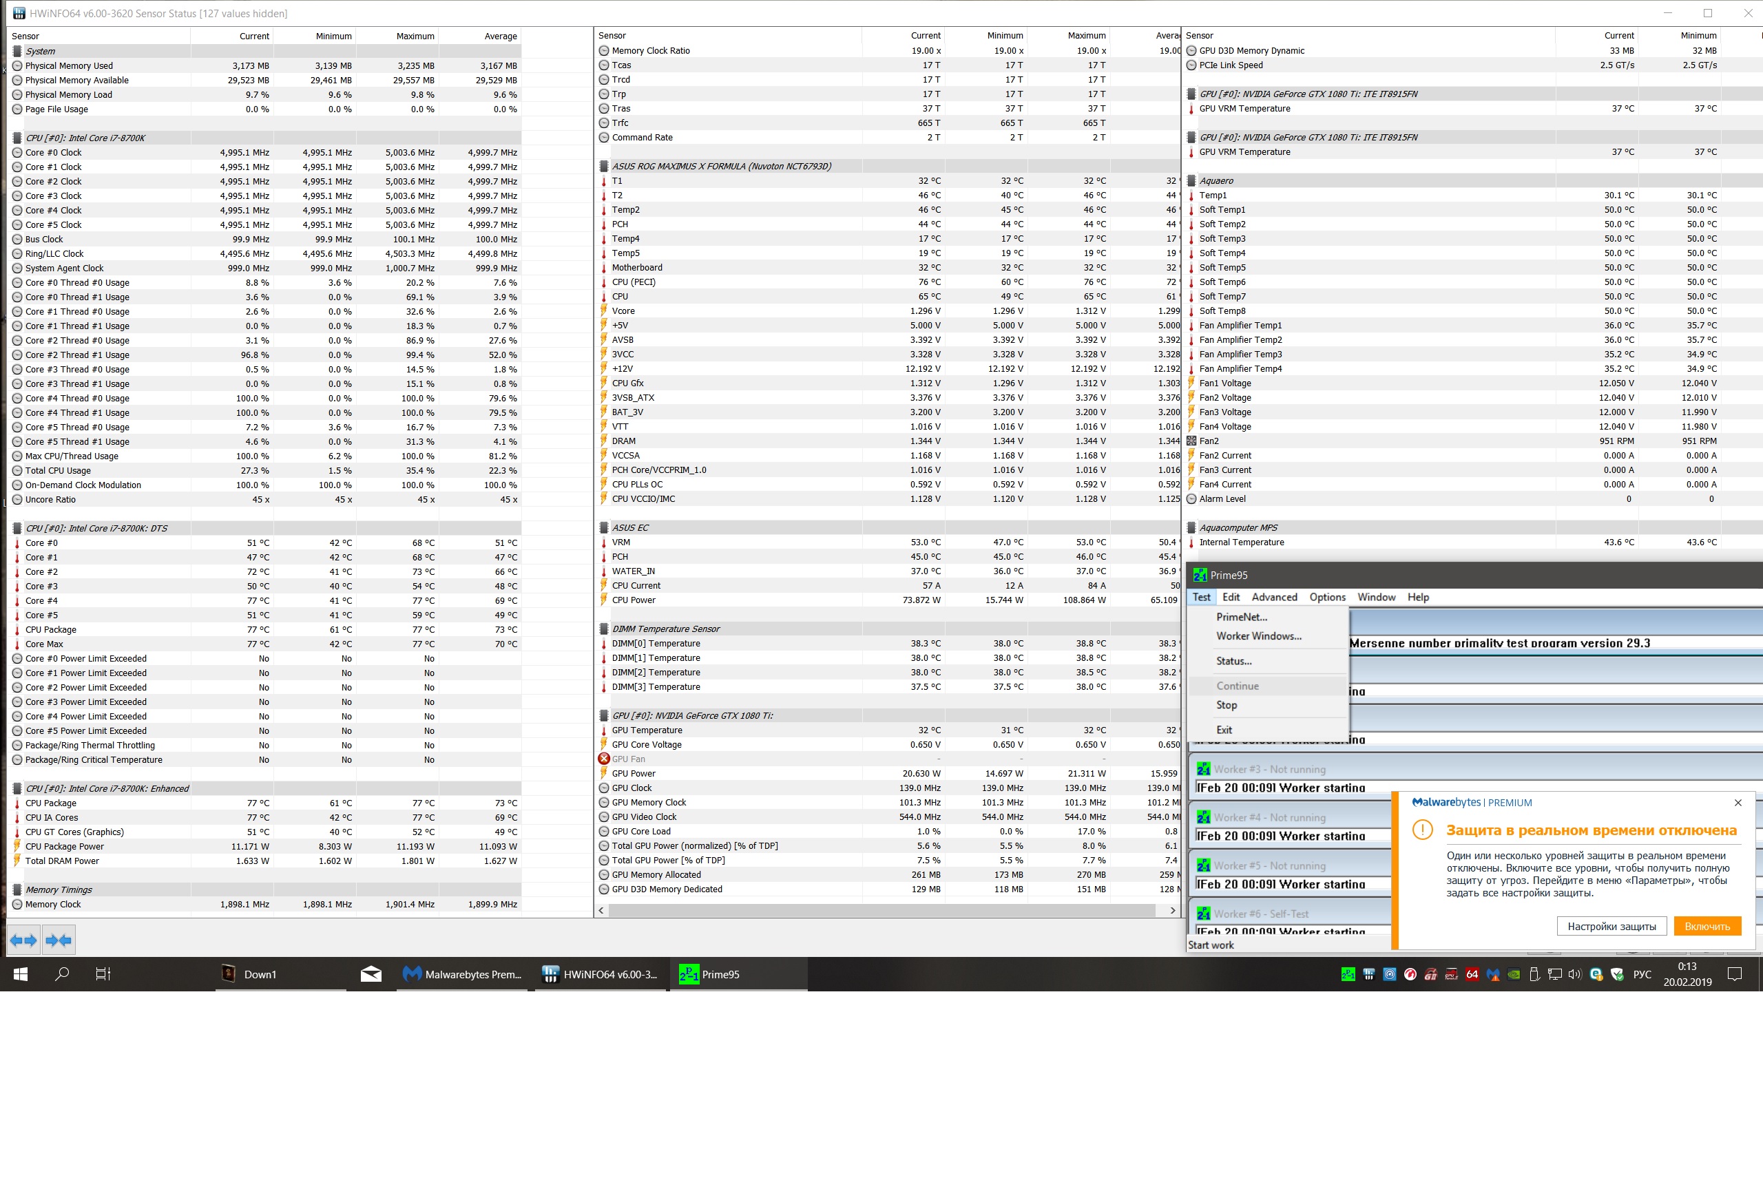Click the expand columns arrows button

click(x=23, y=940)
